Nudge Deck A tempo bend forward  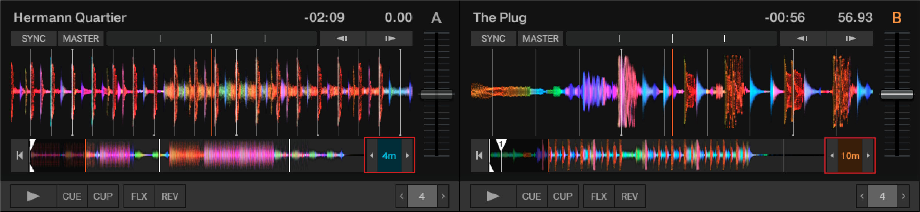(390, 38)
